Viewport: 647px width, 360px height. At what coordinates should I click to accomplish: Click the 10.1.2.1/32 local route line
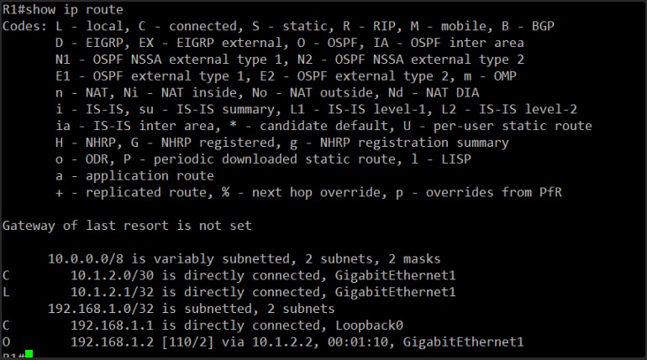click(229, 292)
